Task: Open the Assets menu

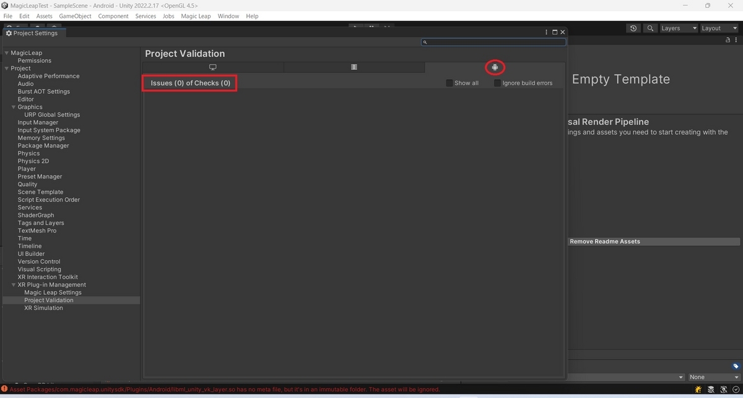Action: pyautogui.click(x=45, y=16)
